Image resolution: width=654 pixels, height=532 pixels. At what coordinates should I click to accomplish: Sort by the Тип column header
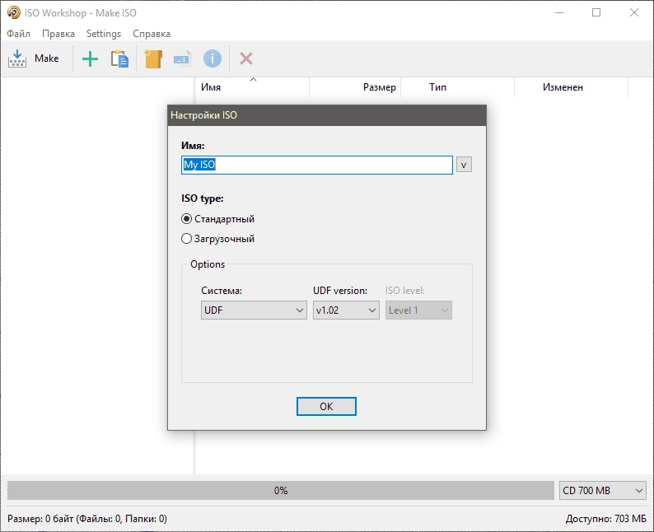[457, 87]
